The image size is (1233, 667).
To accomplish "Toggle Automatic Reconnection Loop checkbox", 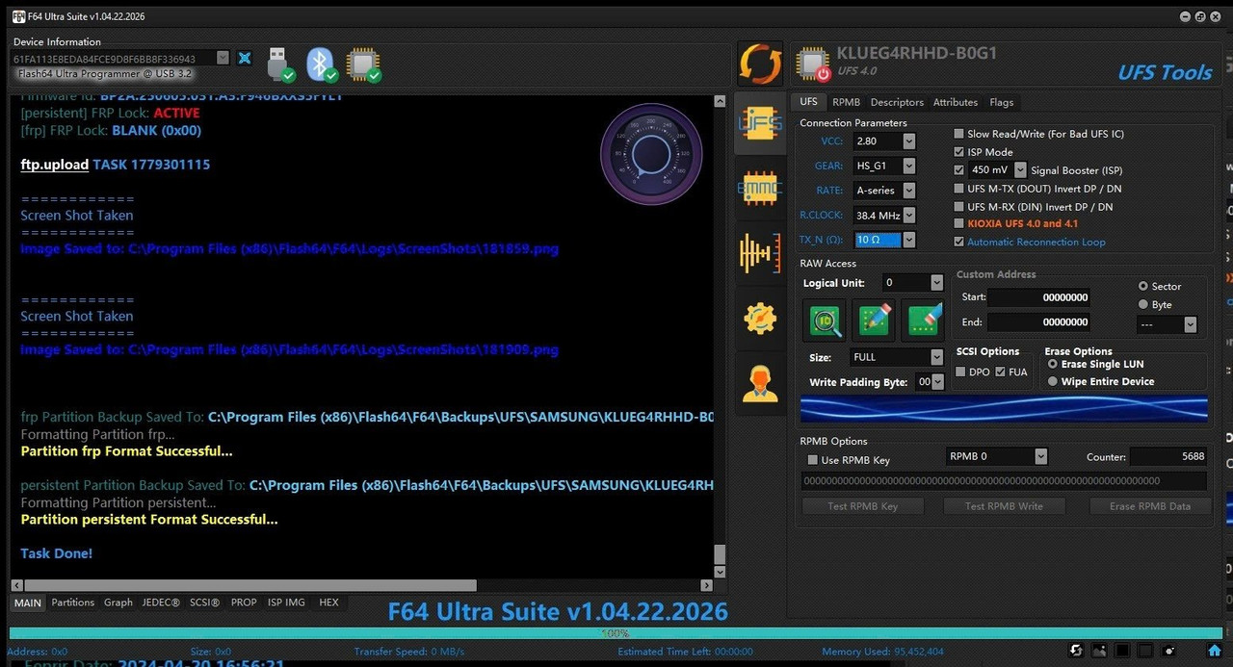I will 958,242.
